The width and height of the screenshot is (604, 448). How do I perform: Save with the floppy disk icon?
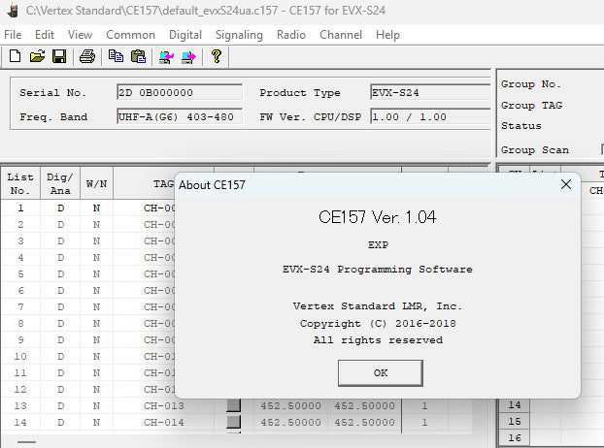click(x=59, y=56)
